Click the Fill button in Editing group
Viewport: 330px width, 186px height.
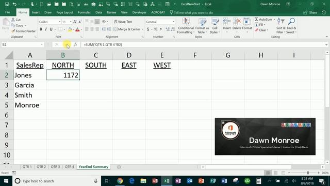tap(260, 25)
